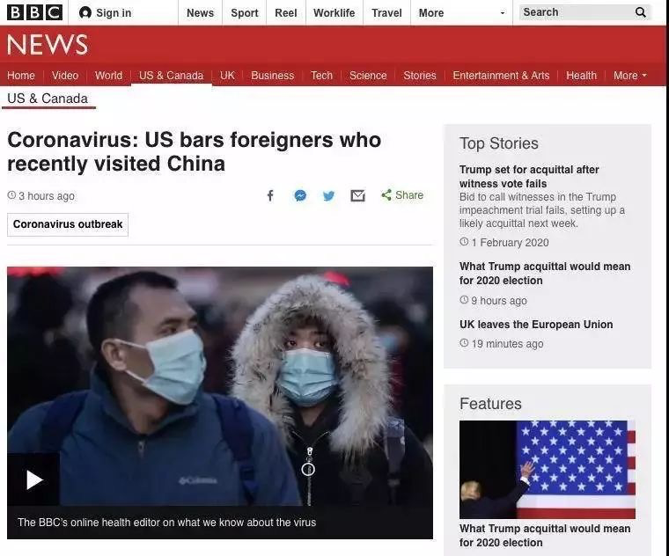Open the green Share button
The height and width of the screenshot is (556, 669).
(x=402, y=195)
